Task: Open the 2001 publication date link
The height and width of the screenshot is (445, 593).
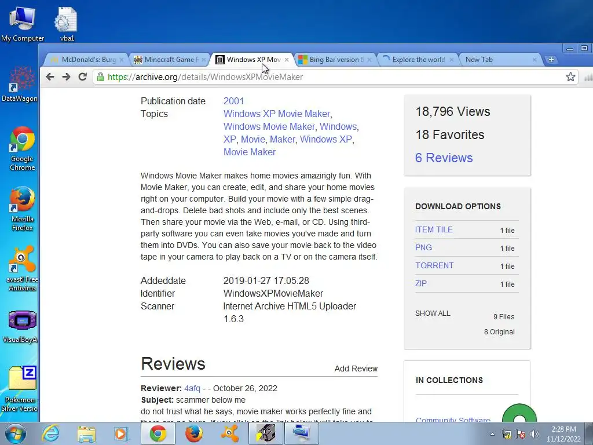Action: click(x=234, y=101)
